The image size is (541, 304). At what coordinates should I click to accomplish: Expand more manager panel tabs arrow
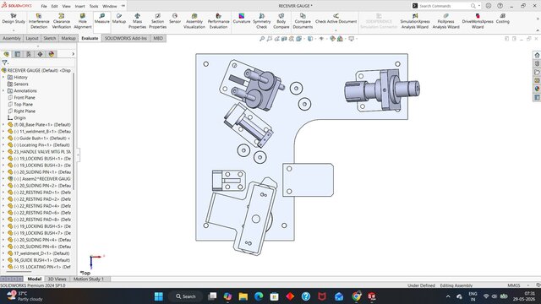tap(74, 54)
